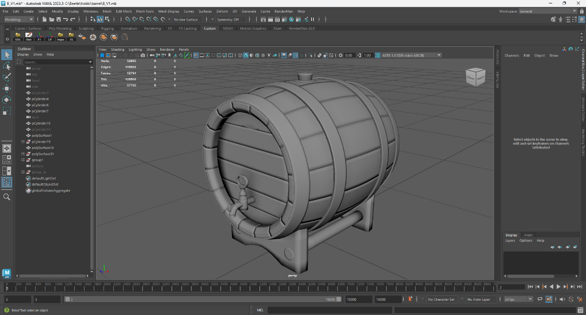
Task: Switch to the Anim tab in layer editor
Action: click(x=528, y=235)
